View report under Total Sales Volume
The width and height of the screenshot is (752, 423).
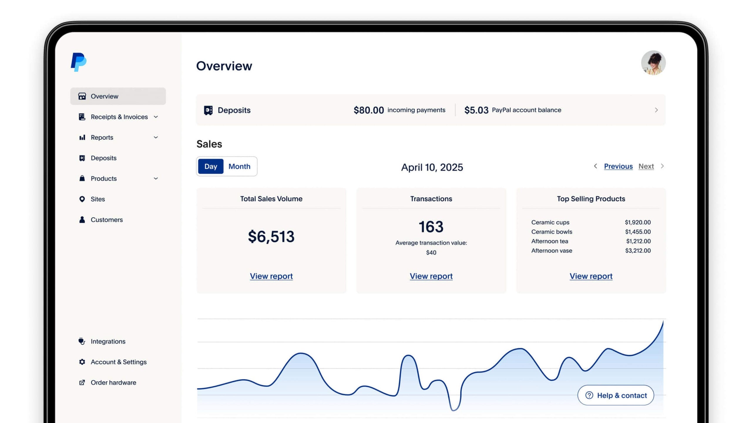(x=271, y=276)
